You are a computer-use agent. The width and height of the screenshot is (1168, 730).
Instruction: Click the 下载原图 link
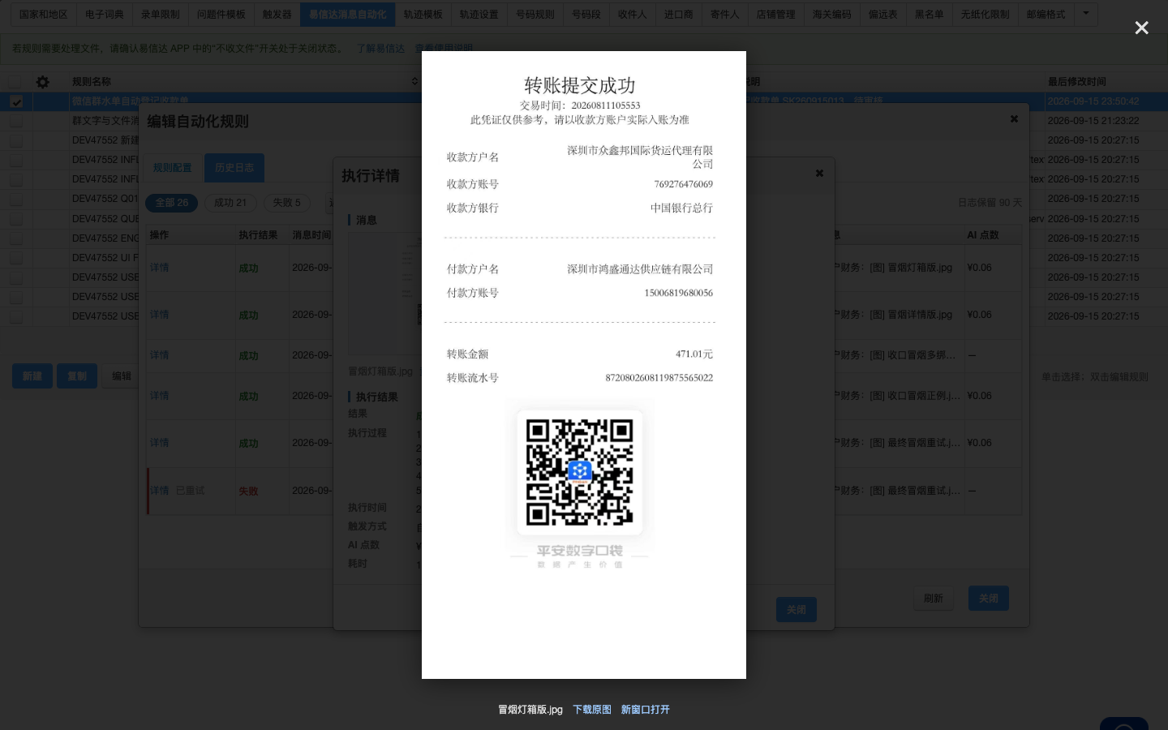point(592,710)
